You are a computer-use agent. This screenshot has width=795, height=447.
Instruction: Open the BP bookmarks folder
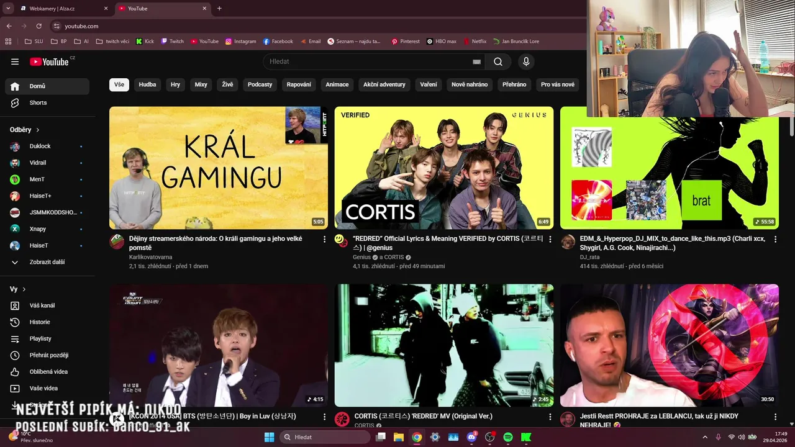pos(59,42)
